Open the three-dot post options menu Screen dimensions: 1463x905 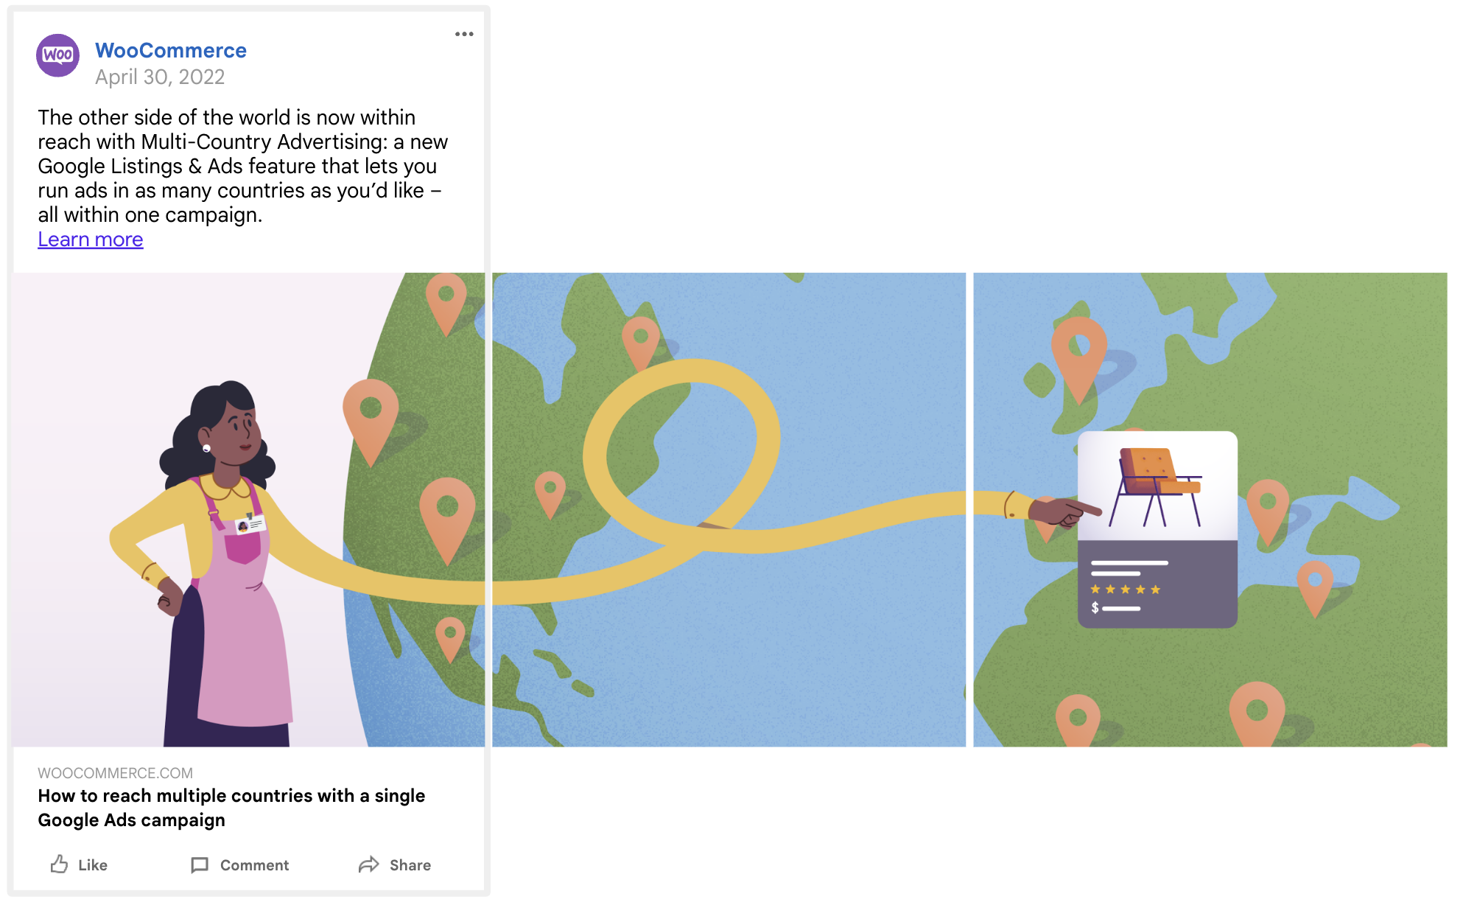464,34
